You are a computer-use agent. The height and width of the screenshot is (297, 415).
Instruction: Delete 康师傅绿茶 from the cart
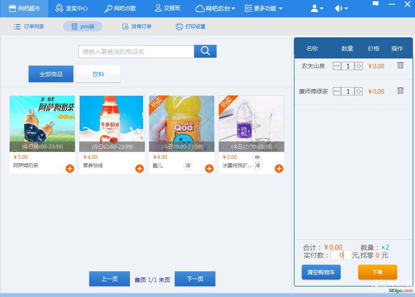400,90
